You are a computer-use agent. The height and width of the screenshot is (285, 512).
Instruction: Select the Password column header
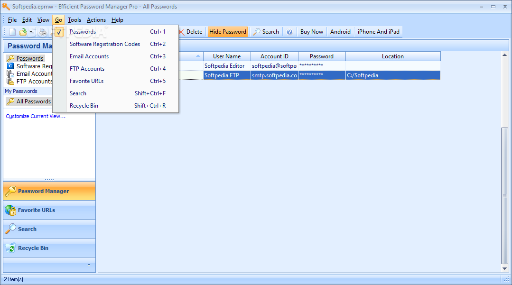tap(322, 56)
